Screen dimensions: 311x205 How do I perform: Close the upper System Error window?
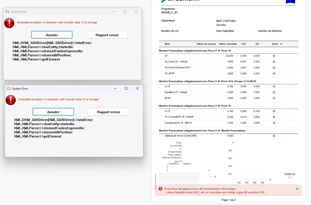pos(136,11)
